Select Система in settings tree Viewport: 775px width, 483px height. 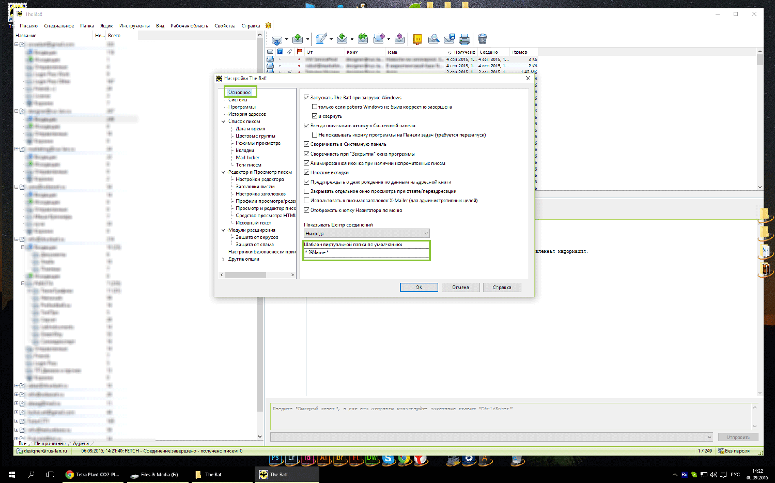[x=238, y=99]
